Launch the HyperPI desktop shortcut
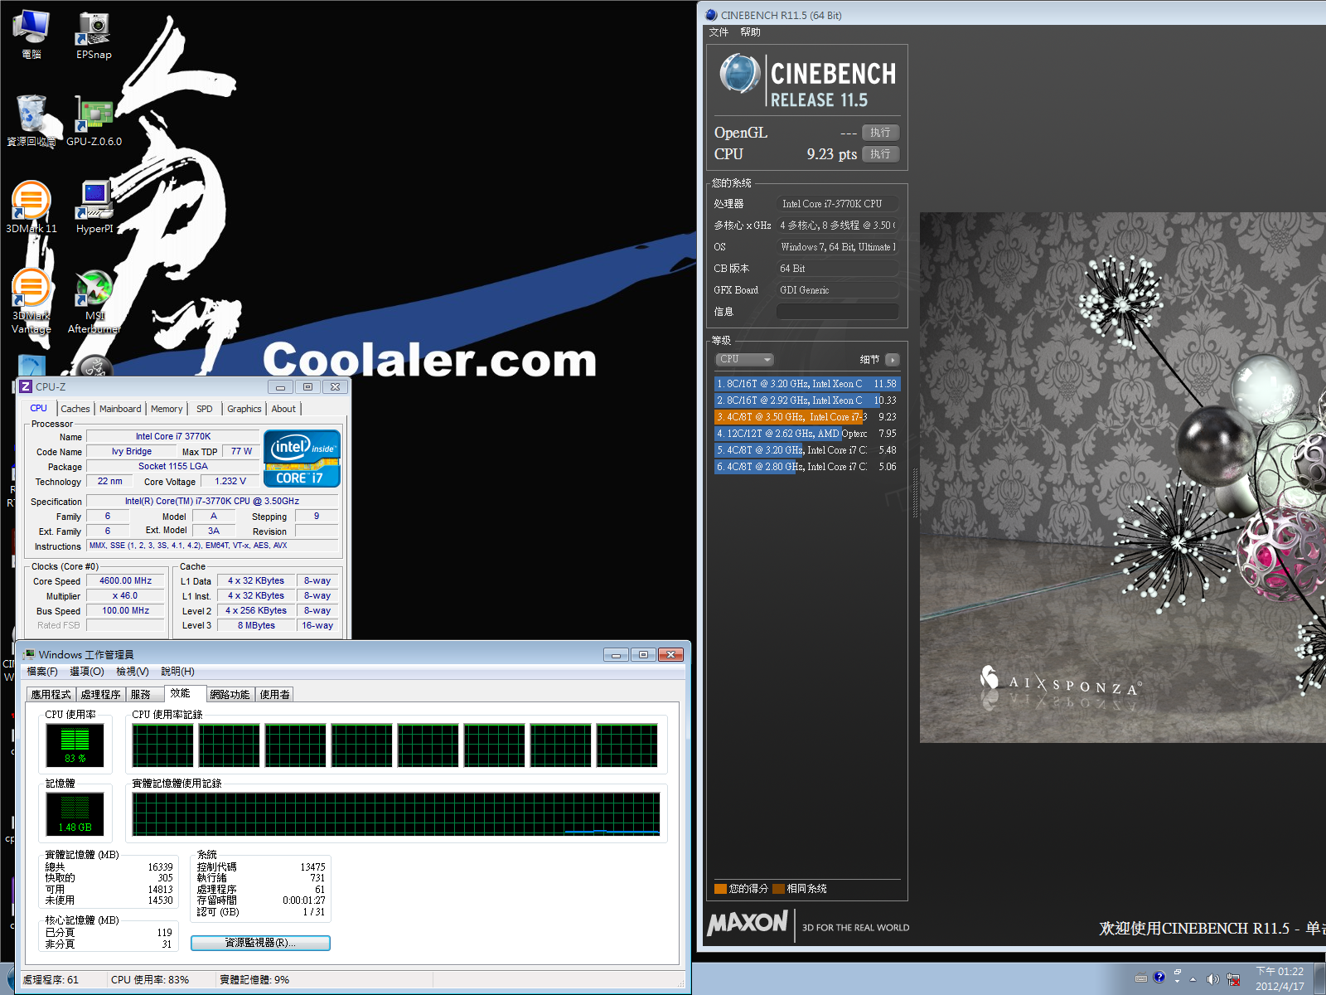The image size is (1326, 995). tap(94, 207)
